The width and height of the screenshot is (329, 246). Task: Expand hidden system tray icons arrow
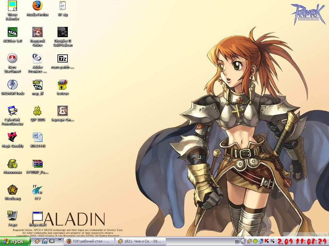coord(244,242)
